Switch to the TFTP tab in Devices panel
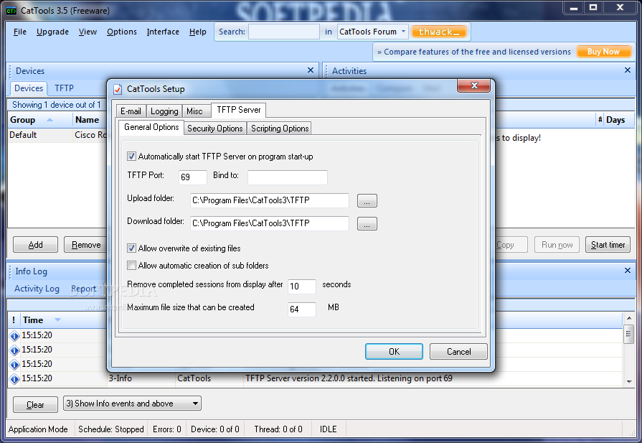Image resolution: width=642 pixels, height=443 pixels. 65,88
